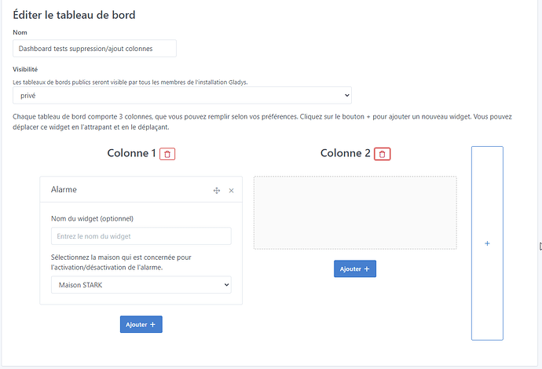Click the 'Entrez le nom du widget' field
The width and height of the screenshot is (542, 369).
[141, 236]
